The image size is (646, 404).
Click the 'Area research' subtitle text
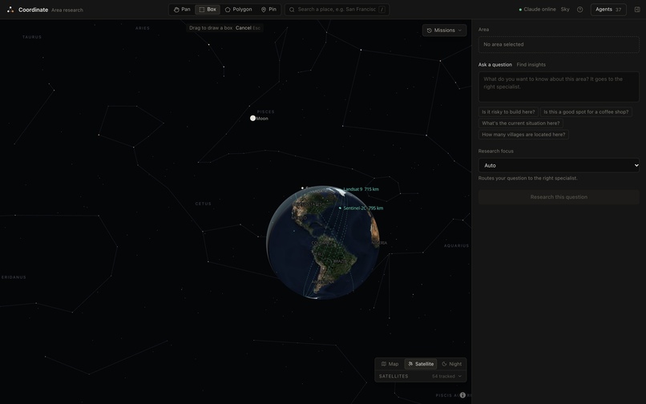point(67,10)
